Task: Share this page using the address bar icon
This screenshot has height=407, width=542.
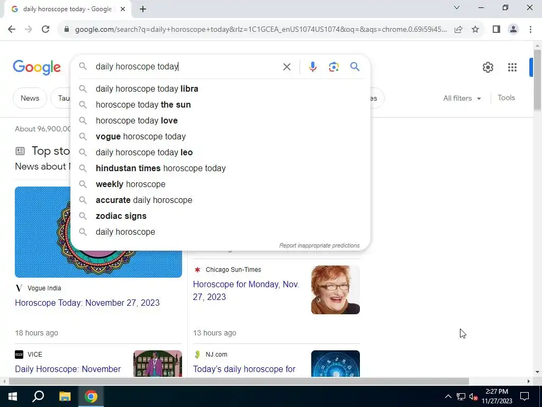Action: click(458, 30)
